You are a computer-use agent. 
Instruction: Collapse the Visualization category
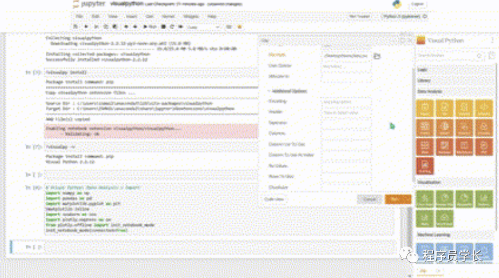[x=455, y=182]
